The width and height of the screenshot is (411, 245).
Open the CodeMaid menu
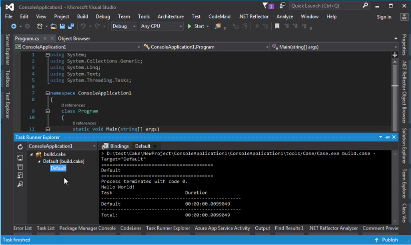(219, 16)
